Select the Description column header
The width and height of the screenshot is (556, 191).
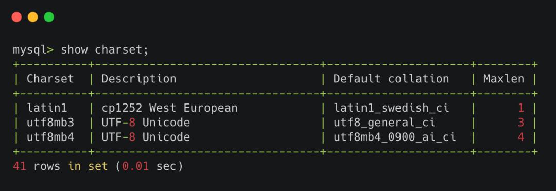click(139, 79)
